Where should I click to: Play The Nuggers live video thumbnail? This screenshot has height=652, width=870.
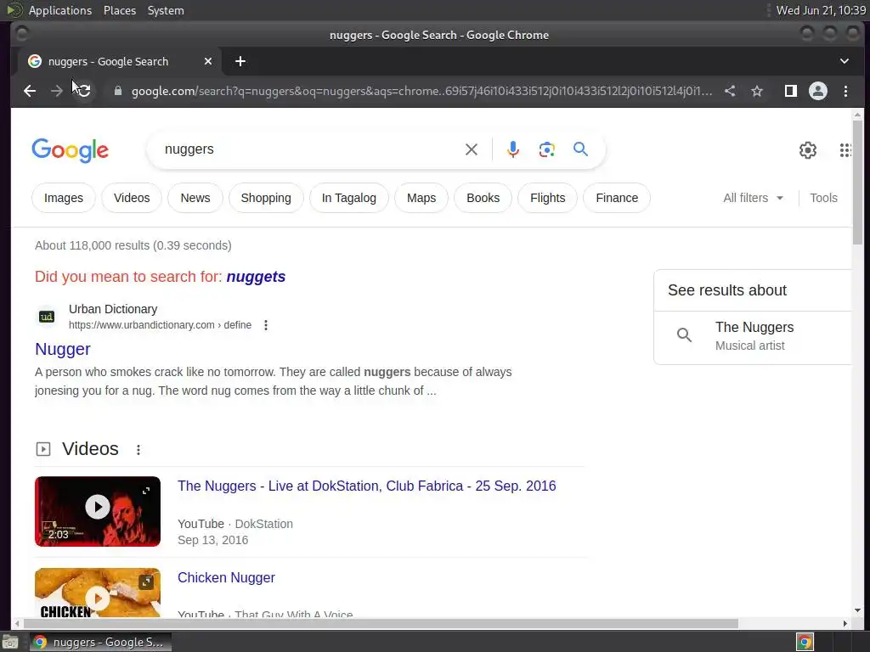click(x=98, y=511)
